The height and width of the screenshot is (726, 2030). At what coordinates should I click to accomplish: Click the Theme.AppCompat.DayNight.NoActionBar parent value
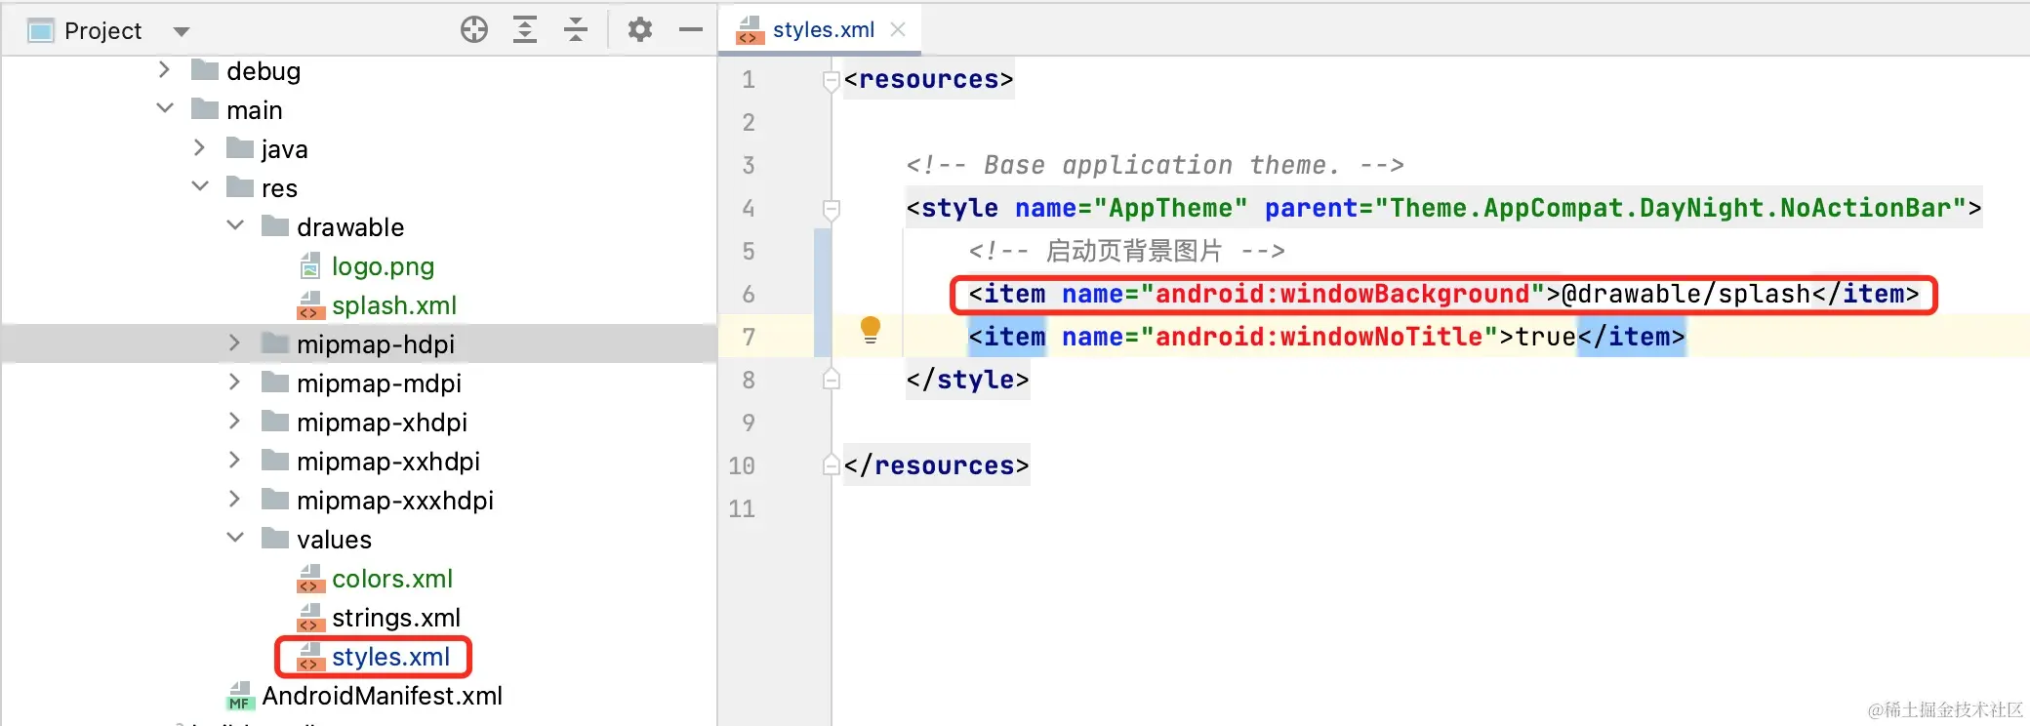pos(1670,208)
